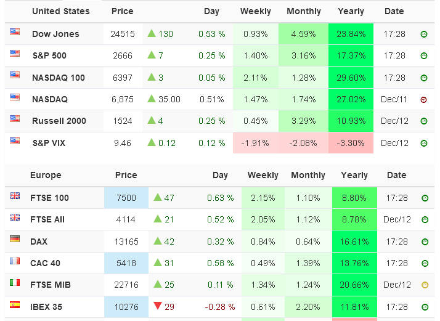The height and width of the screenshot is (321, 440).
Task: Click the green clock icon in S&P 500 row
Action: pyautogui.click(x=424, y=56)
